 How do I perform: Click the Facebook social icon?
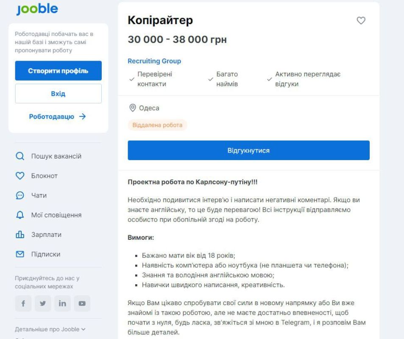coord(23,303)
